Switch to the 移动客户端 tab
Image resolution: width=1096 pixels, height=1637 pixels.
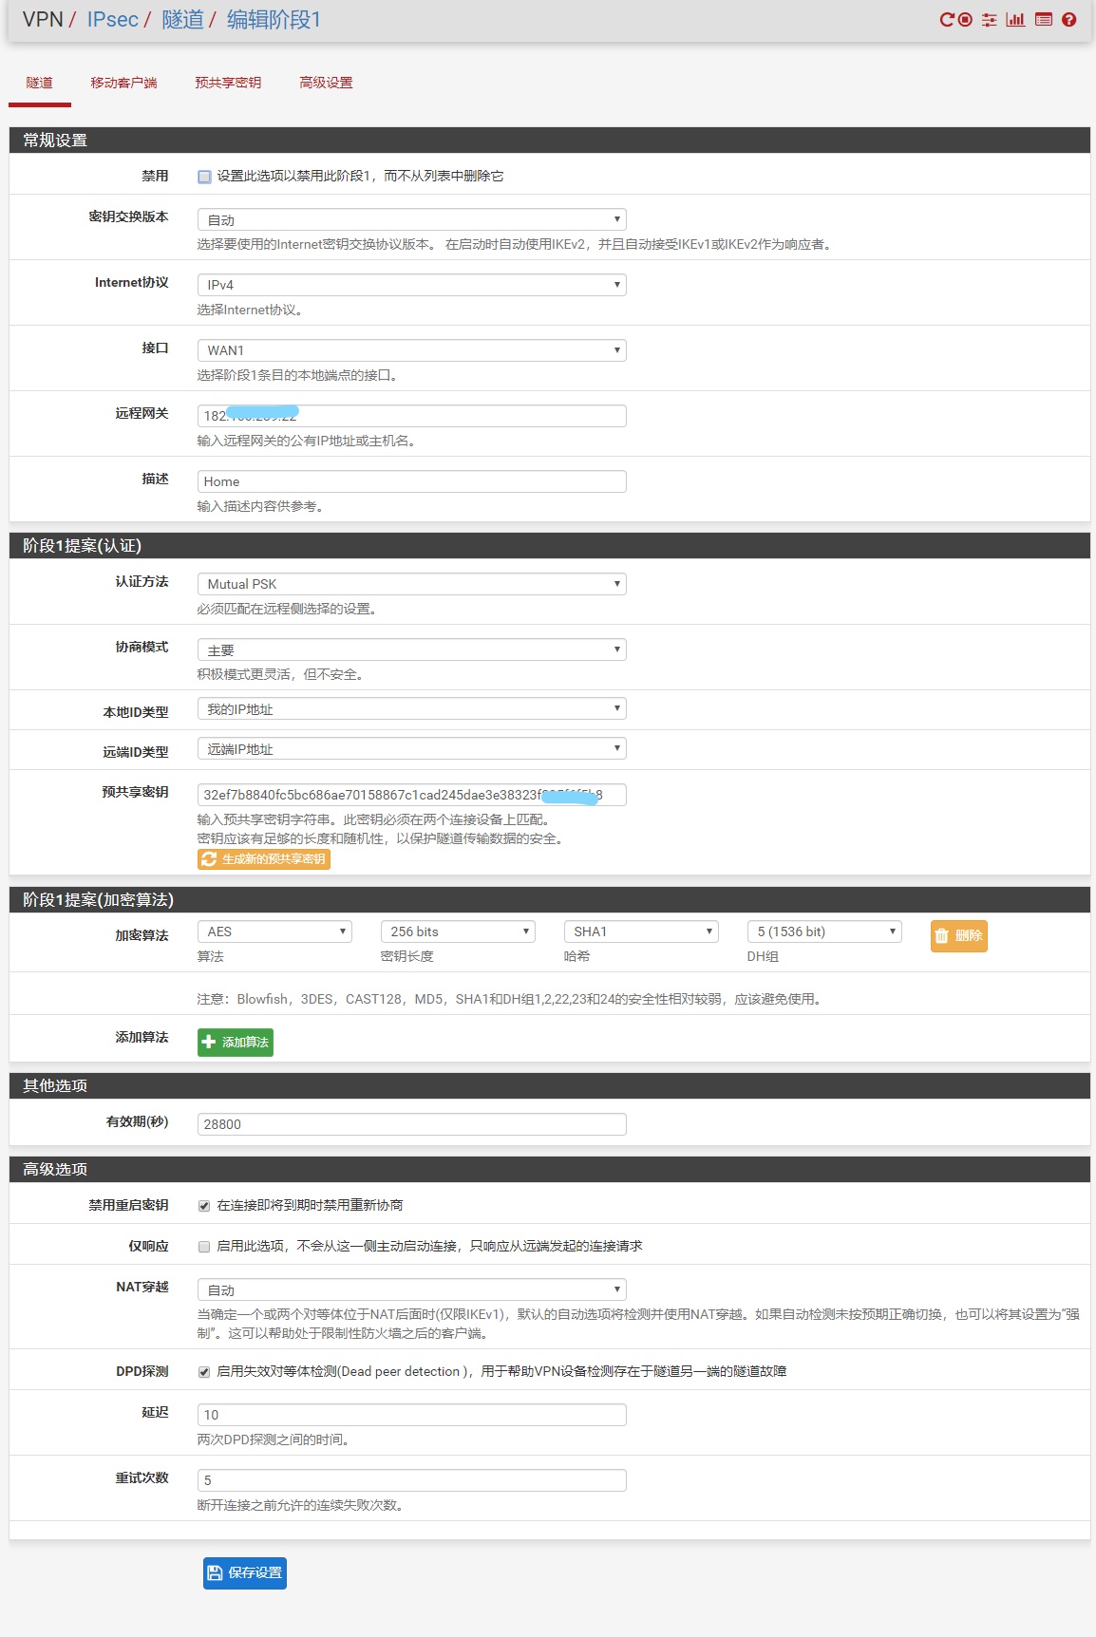123,83
